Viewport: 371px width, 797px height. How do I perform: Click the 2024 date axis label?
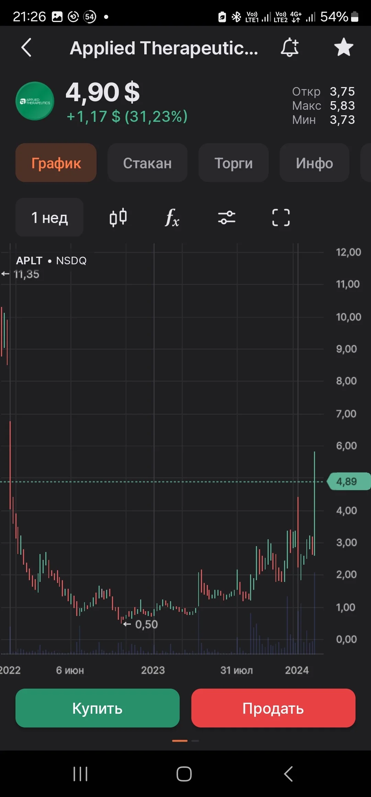[x=297, y=670]
